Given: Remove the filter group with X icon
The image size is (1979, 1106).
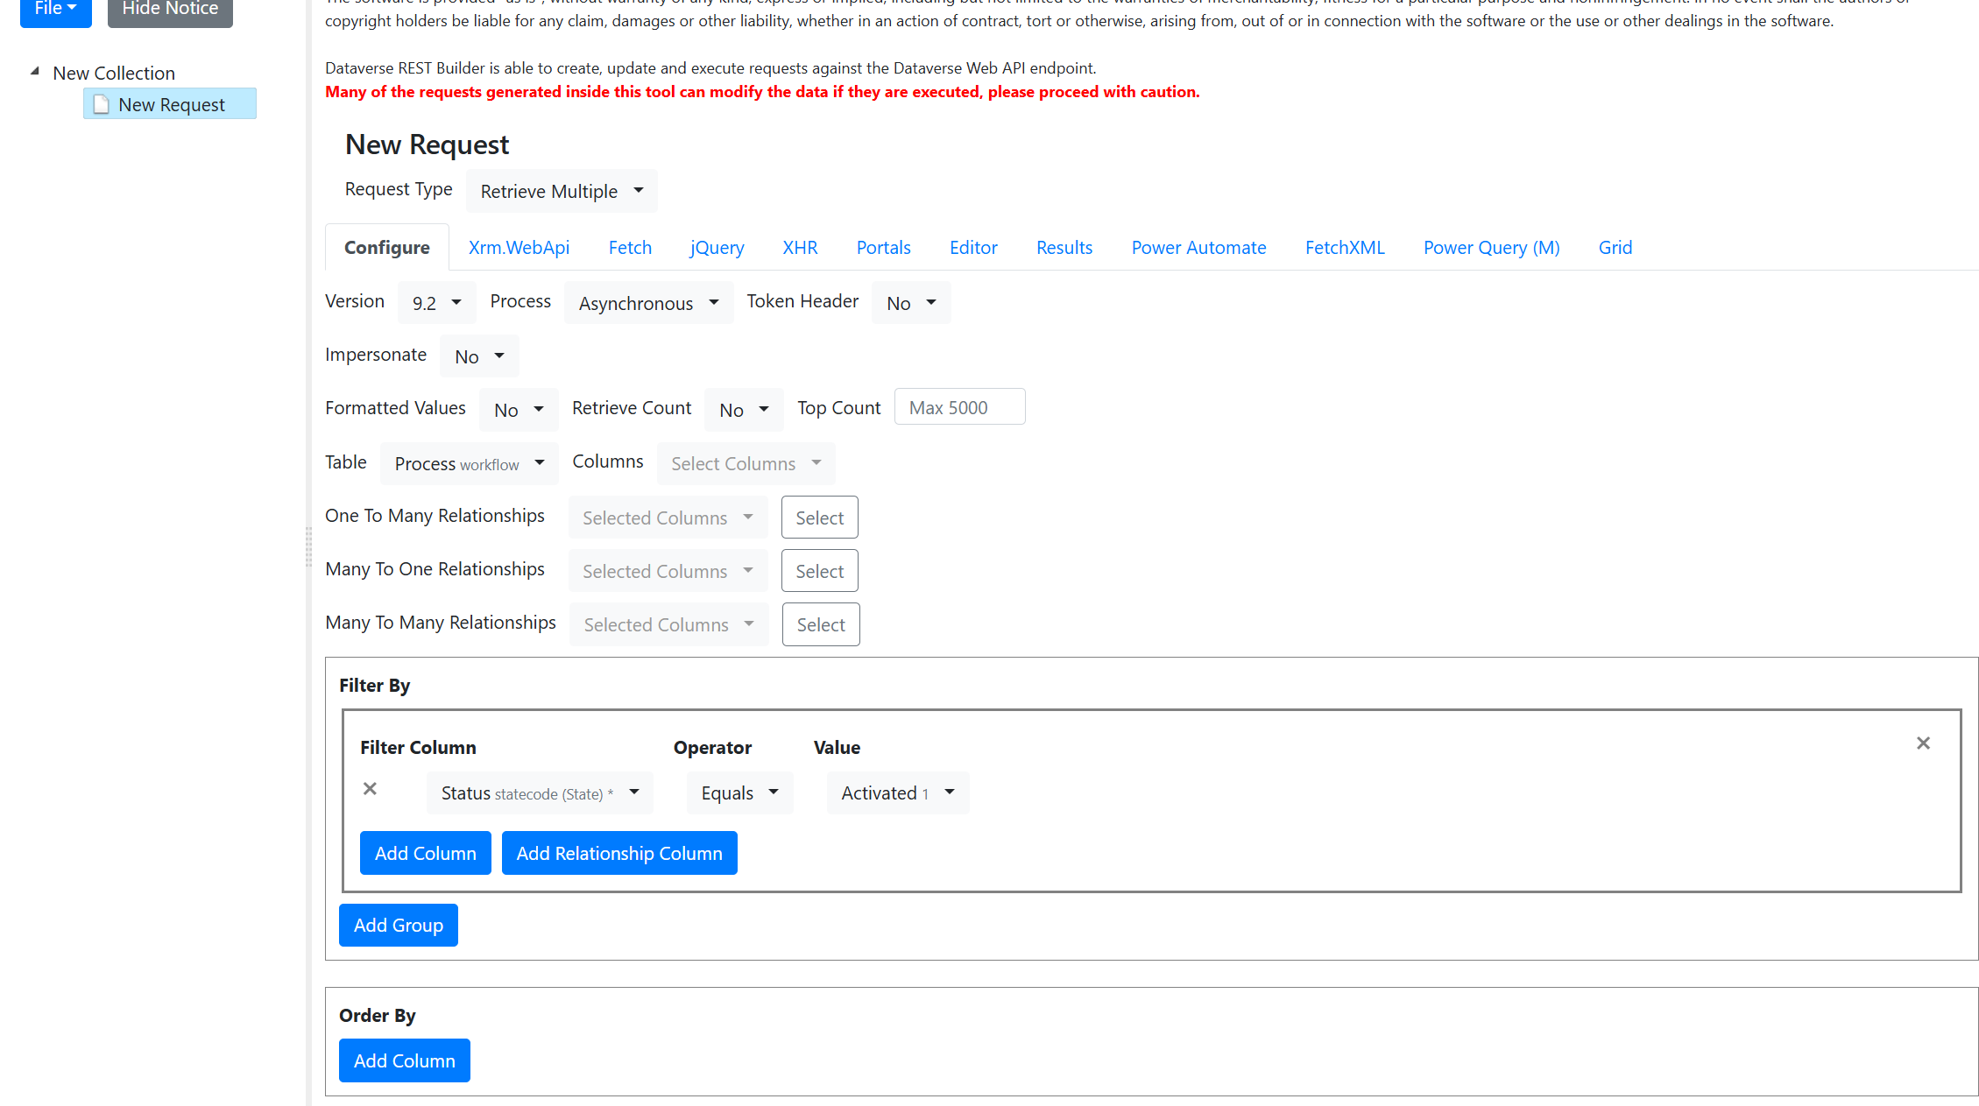Looking at the screenshot, I should pos(1923,743).
